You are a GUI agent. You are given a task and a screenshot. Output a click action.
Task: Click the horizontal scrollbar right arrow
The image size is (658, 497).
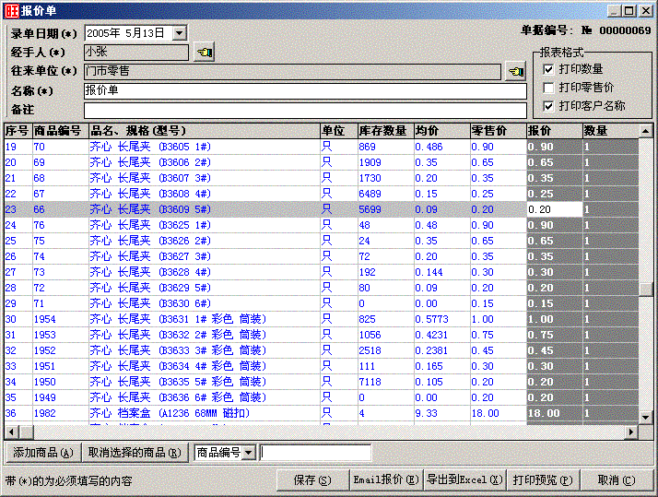click(x=632, y=432)
